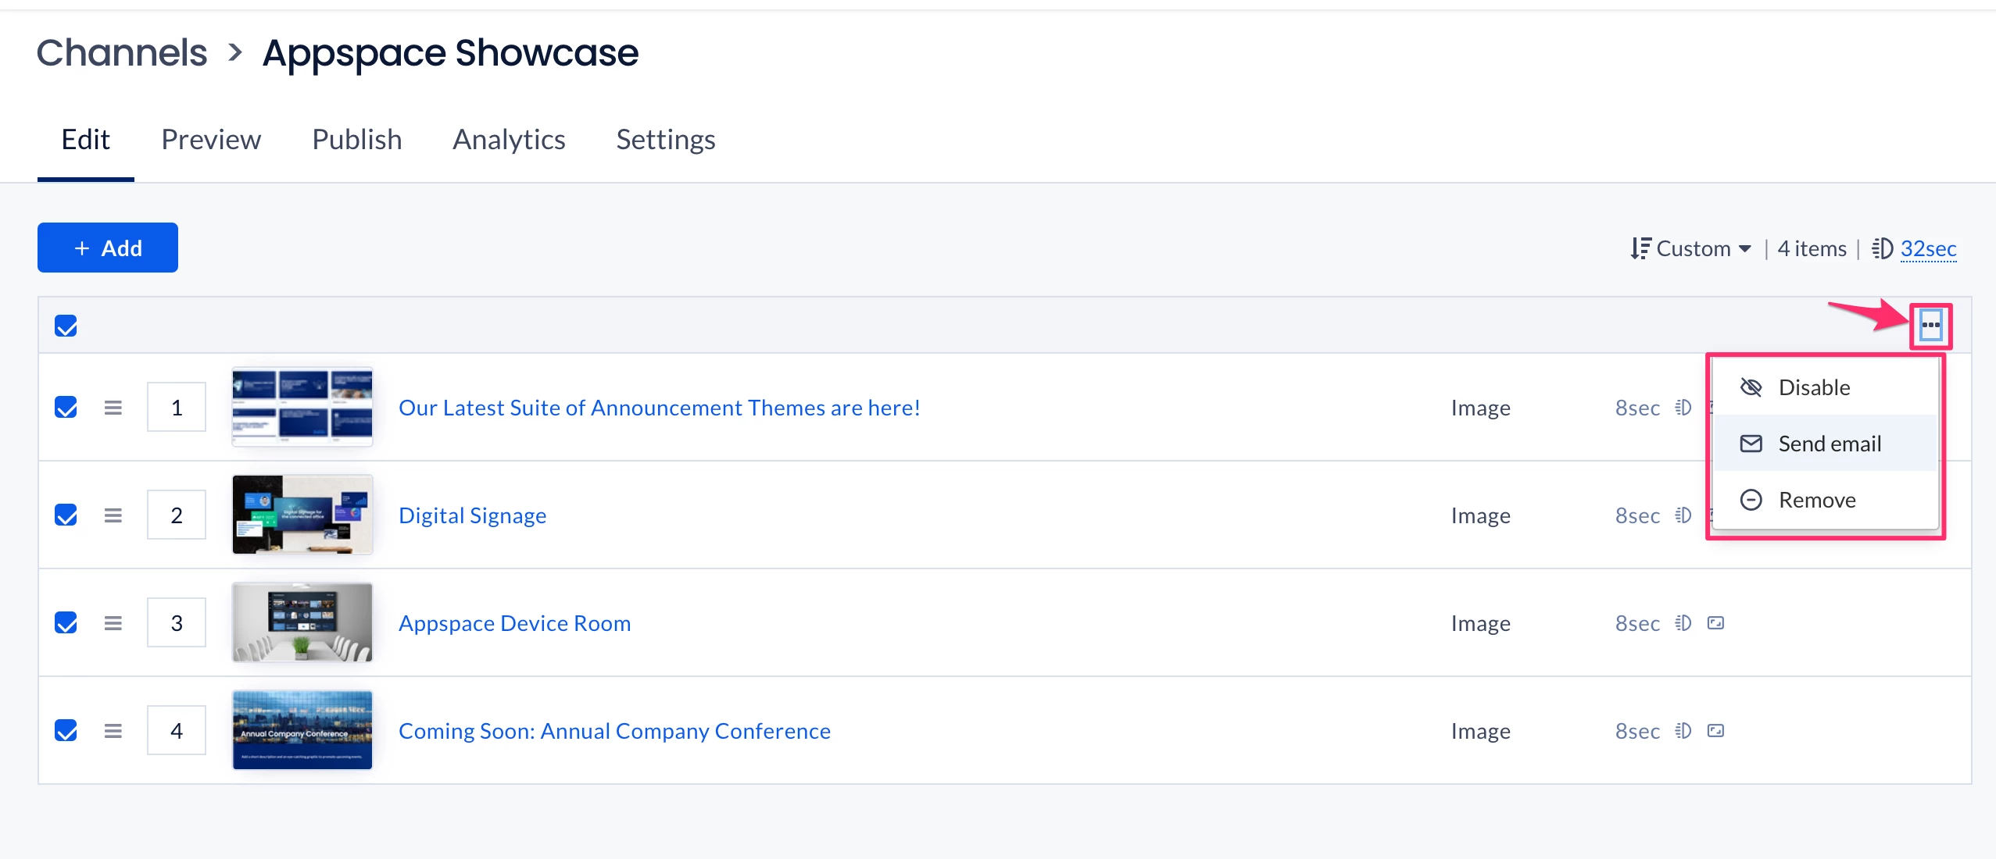Open the Publish tab
1996x859 pixels.
point(356,140)
